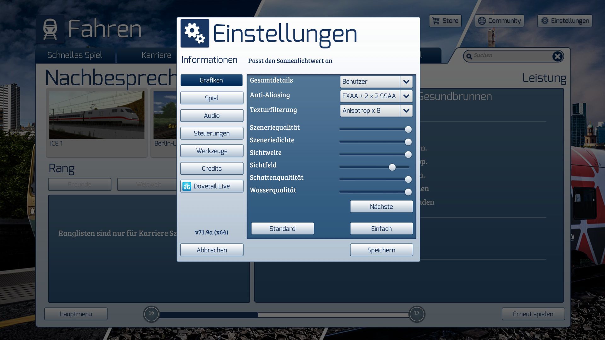Image resolution: width=605 pixels, height=340 pixels.
Task: Adjust the Sichtfeld slider handle
Action: [x=392, y=167]
